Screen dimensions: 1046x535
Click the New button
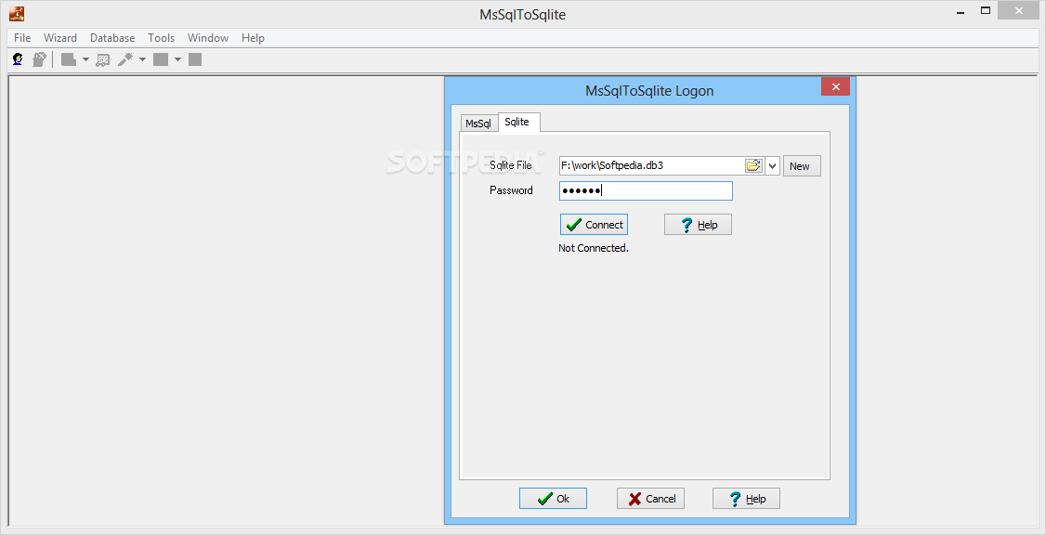802,166
